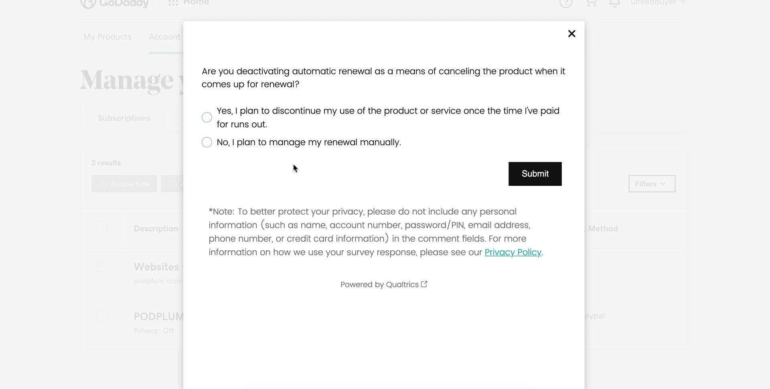Open the apps grid beside Home
Image resolution: width=770 pixels, height=389 pixels.
172,3
